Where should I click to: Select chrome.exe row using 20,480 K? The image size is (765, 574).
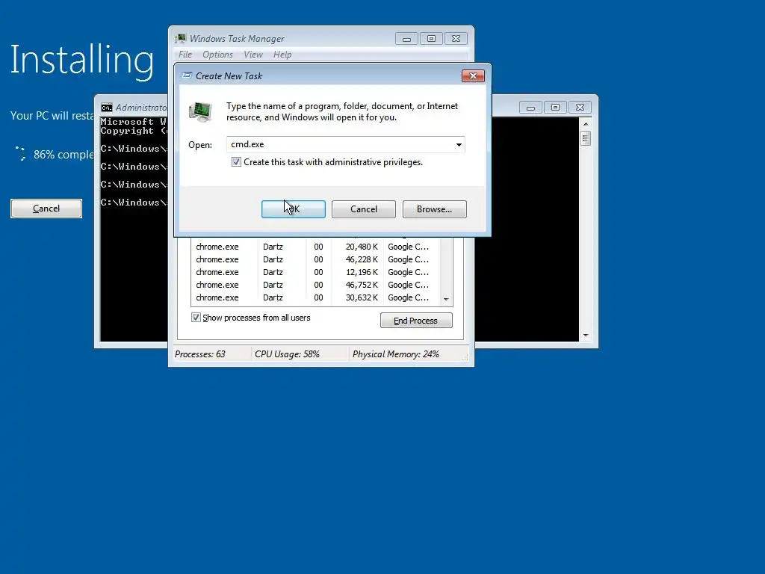(x=315, y=247)
